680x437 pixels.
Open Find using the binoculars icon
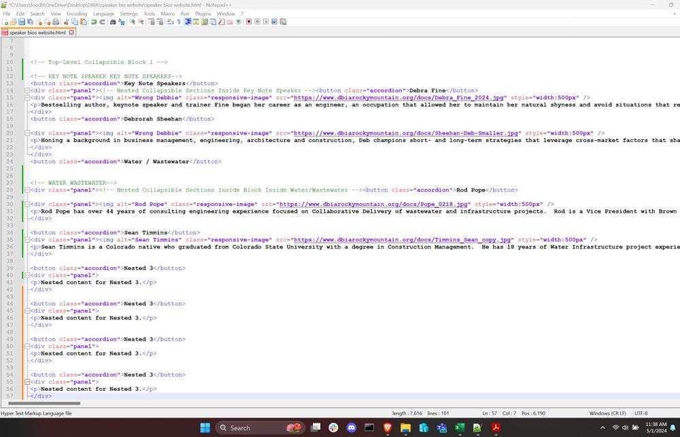pyautogui.click(x=113, y=22)
